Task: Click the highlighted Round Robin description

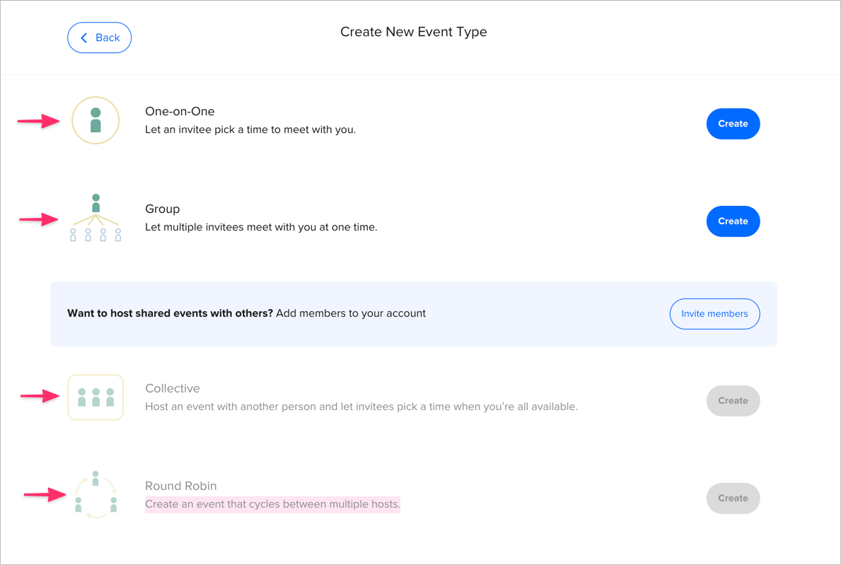Action: (272, 503)
